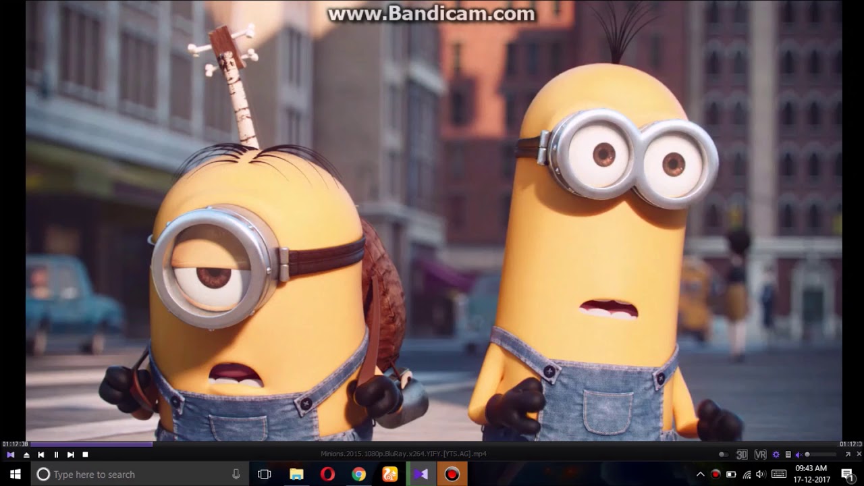
Task: Show hidden system tray icons
Action: 701,475
